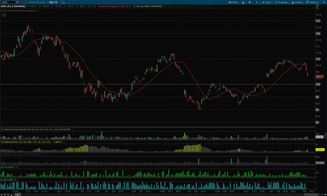
Task: Click the Share button
Action: coord(233,2)
